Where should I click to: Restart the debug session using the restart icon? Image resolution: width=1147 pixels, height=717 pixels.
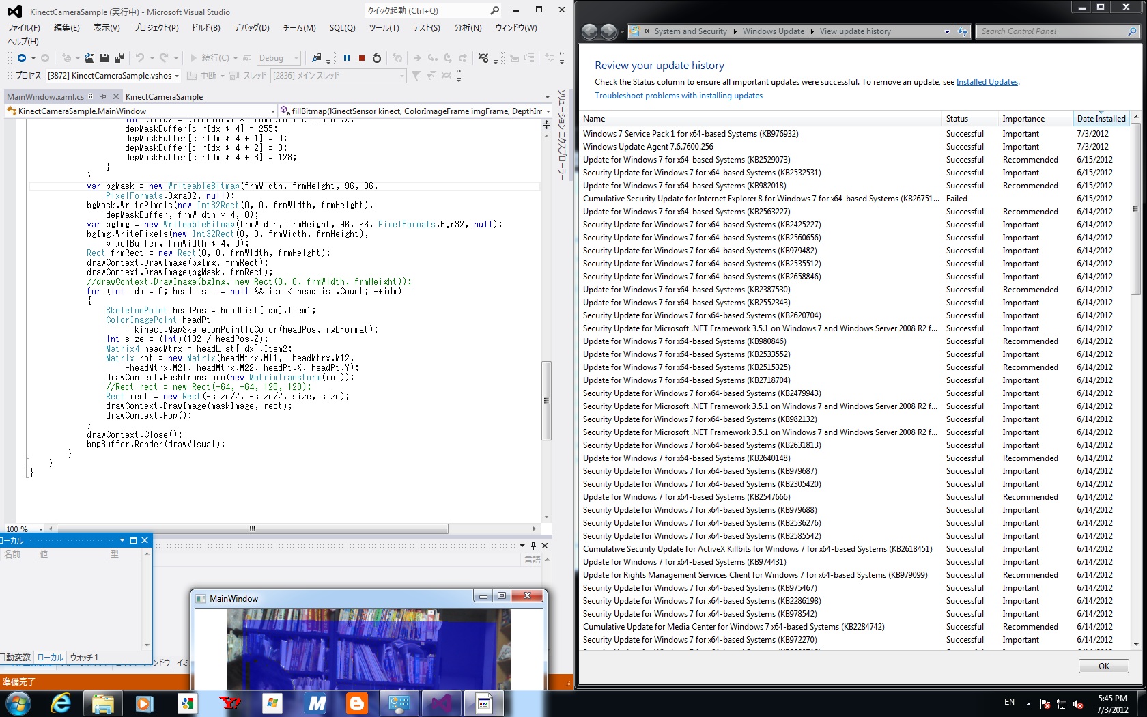pyautogui.click(x=377, y=58)
